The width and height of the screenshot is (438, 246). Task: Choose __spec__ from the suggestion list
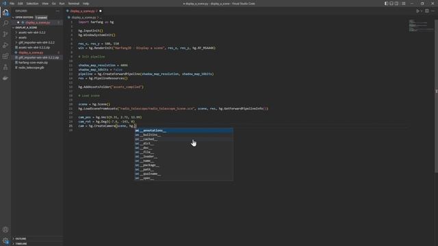point(184,178)
